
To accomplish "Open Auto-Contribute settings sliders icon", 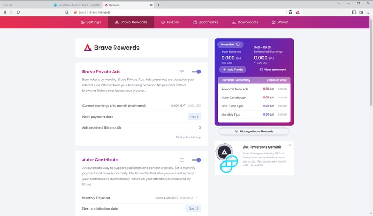I will pyautogui.click(x=182, y=160).
